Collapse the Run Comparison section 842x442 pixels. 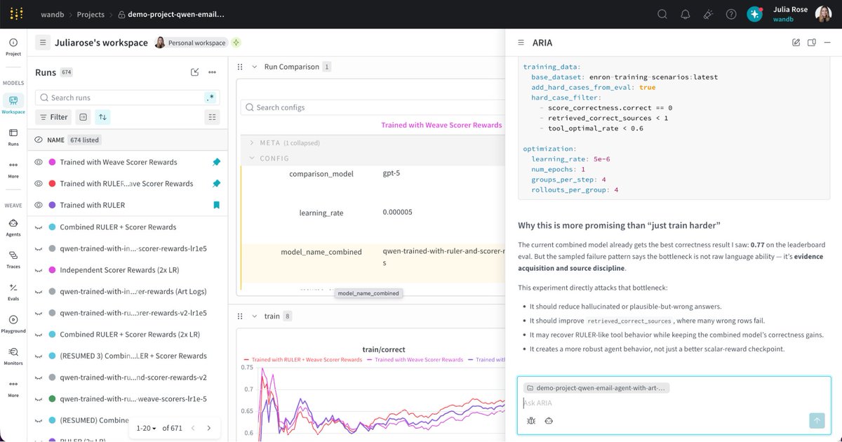click(x=254, y=67)
